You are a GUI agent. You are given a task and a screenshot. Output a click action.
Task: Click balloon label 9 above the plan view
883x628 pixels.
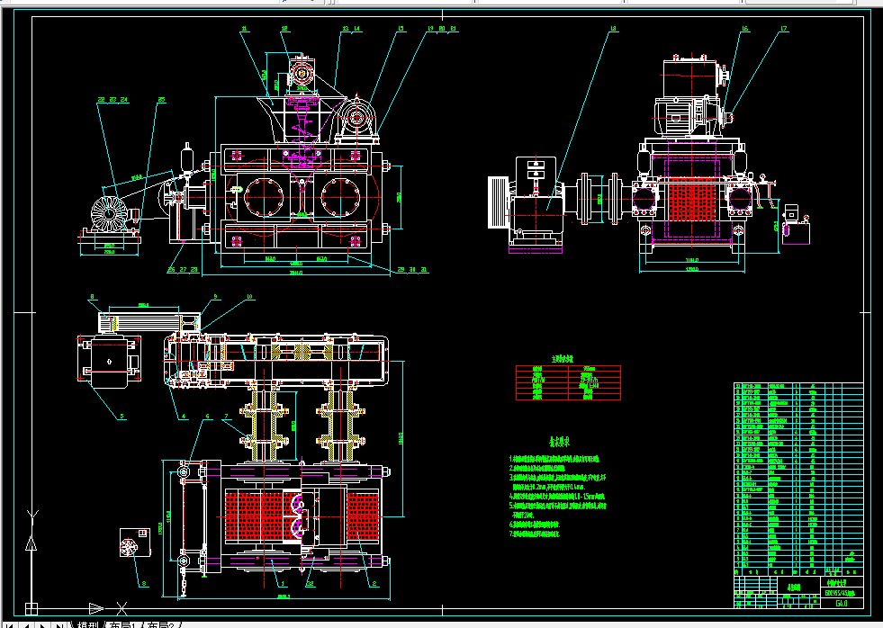point(215,297)
